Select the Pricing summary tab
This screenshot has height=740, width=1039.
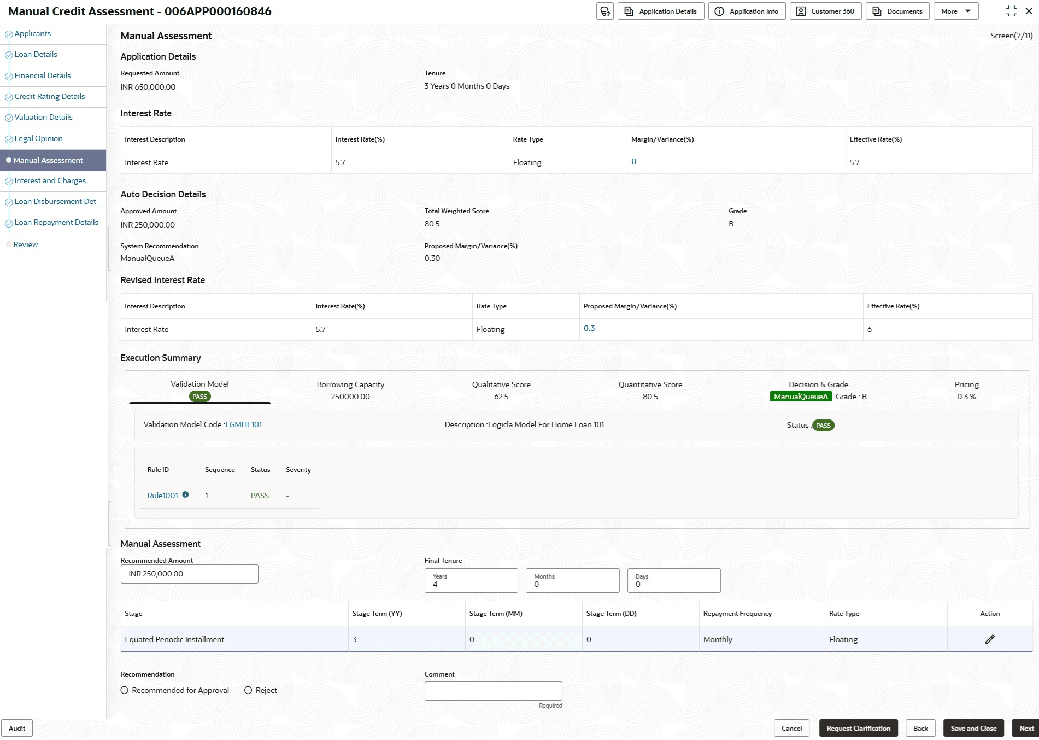[x=966, y=391]
